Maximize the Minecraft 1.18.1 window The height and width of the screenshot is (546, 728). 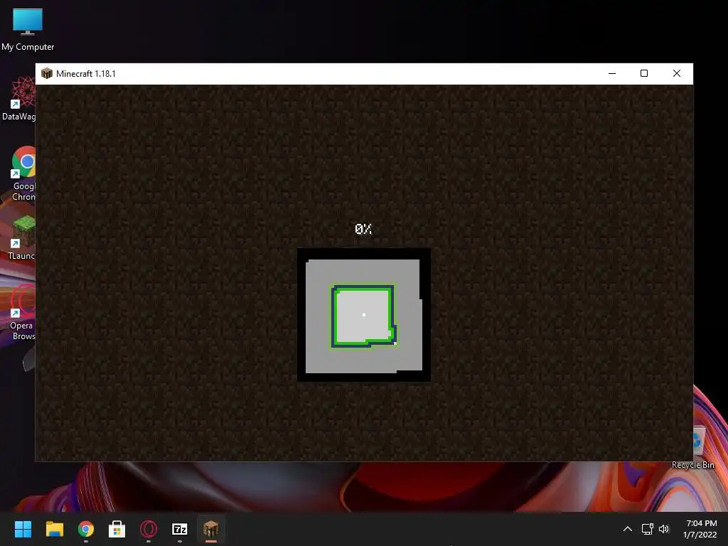coord(644,73)
